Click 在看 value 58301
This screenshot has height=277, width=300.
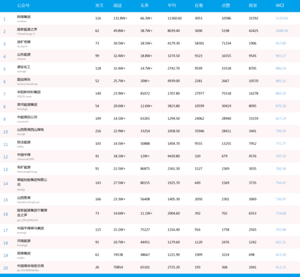(x=199, y=43)
